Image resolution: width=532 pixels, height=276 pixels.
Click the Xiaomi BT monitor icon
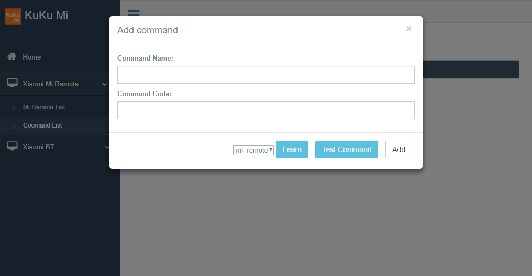click(12, 146)
